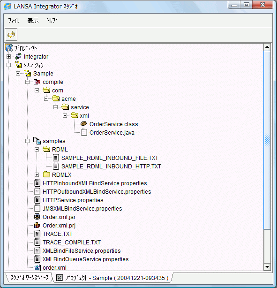Expand the Integrator tree node
This screenshot has height=288, width=277.
[8, 57]
